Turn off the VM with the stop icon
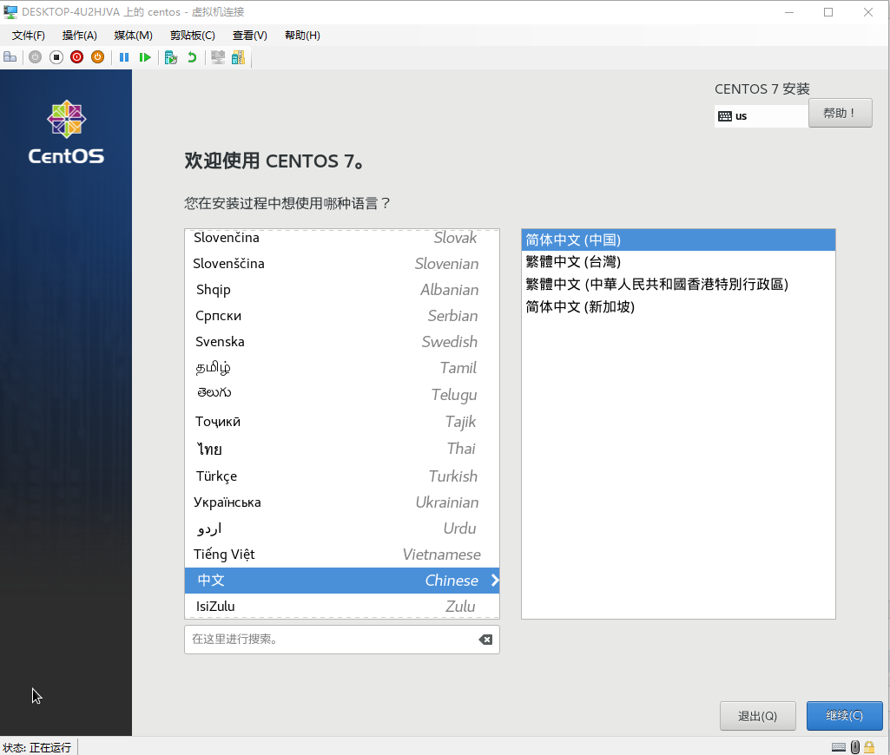This screenshot has width=890, height=755. 56,57
